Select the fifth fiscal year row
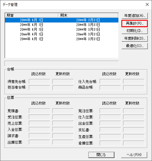152x161 pixels. click(x=62, y=39)
